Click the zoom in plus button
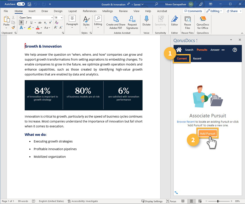This screenshot has height=204, width=245. (x=231, y=201)
